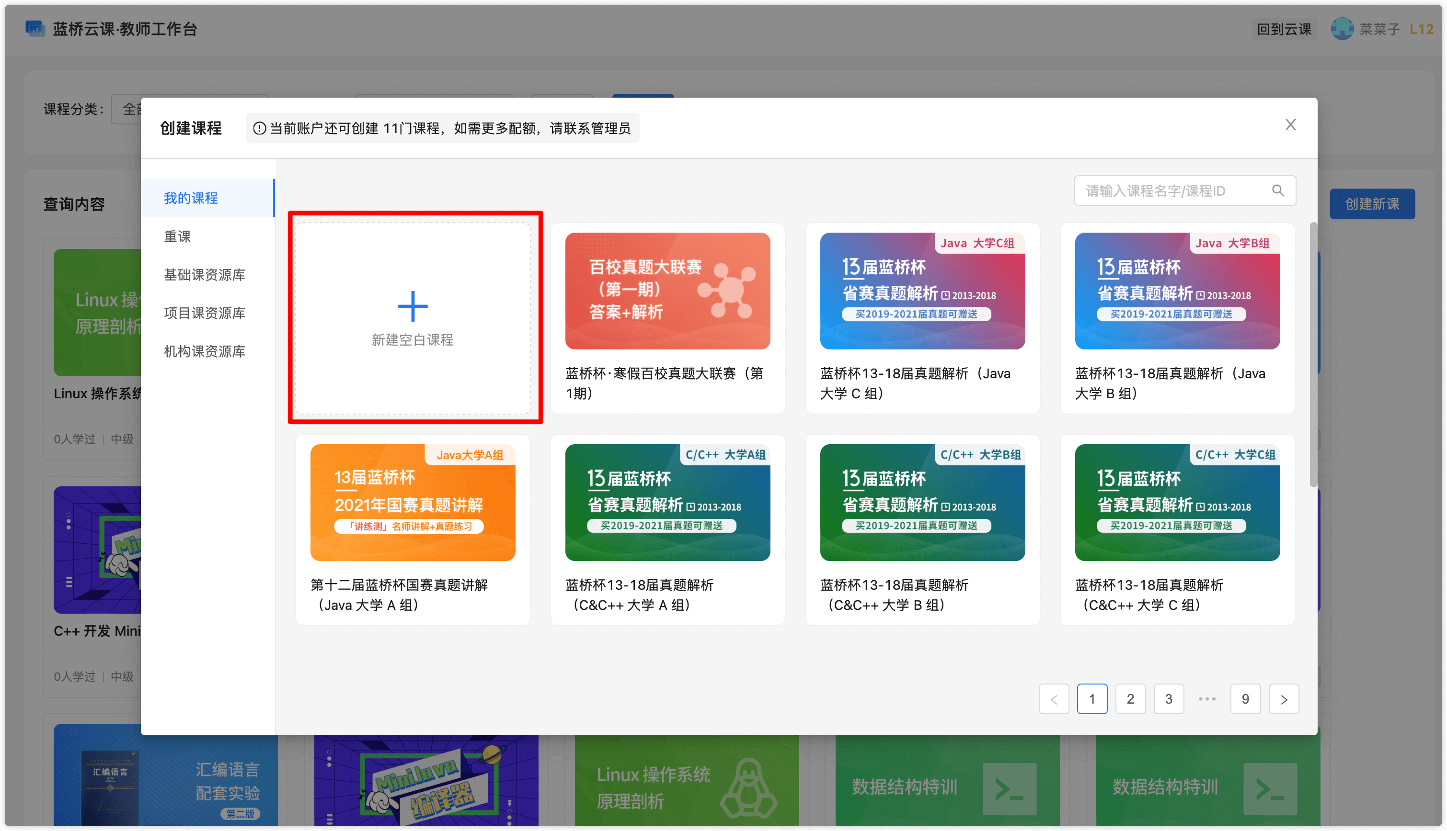This screenshot has height=831, width=1447.
Task: Select 机构课资源库 sidebar item
Action: 205,351
